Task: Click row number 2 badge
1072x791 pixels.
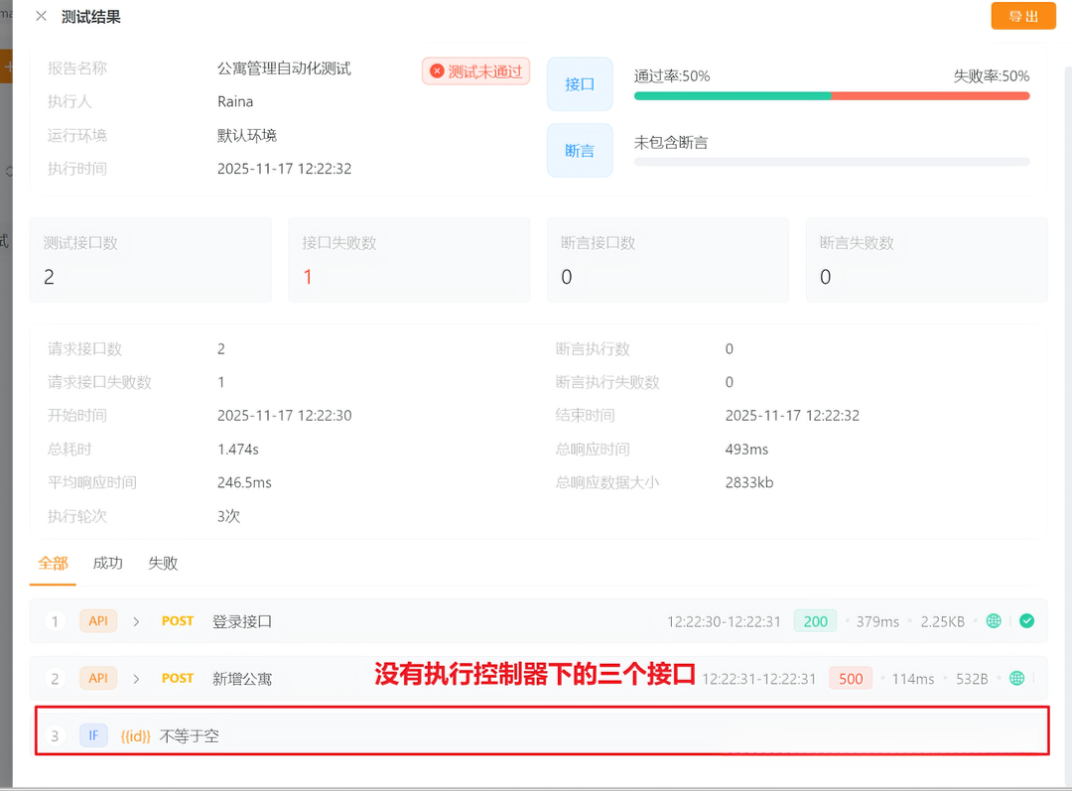Action: tap(55, 679)
